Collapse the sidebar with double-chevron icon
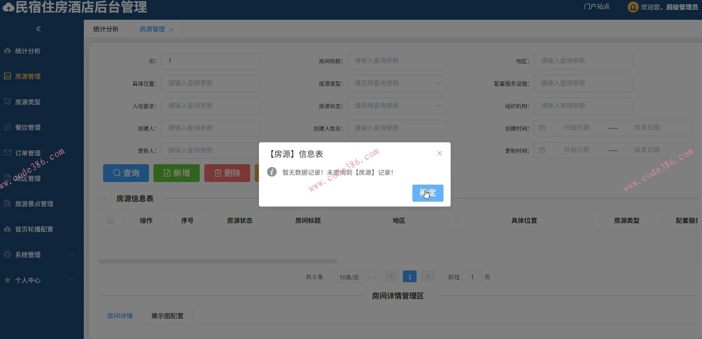The image size is (702, 339). (x=38, y=29)
